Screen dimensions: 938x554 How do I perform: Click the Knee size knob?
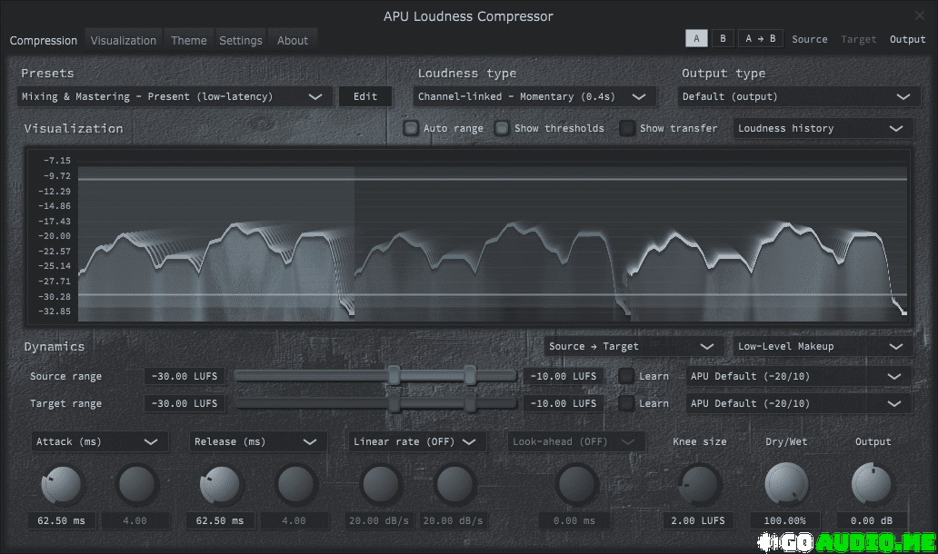click(x=699, y=484)
